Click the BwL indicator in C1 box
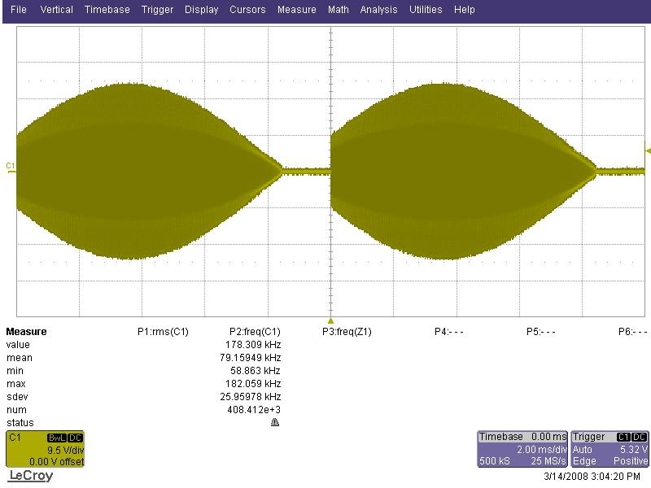Viewport: 651px width, 488px height. [57, 438]
